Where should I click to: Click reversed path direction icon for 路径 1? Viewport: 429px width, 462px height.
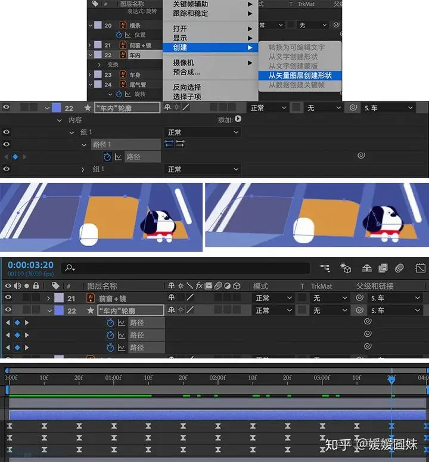[169, 144]
